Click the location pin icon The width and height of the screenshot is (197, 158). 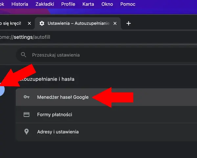26,132
